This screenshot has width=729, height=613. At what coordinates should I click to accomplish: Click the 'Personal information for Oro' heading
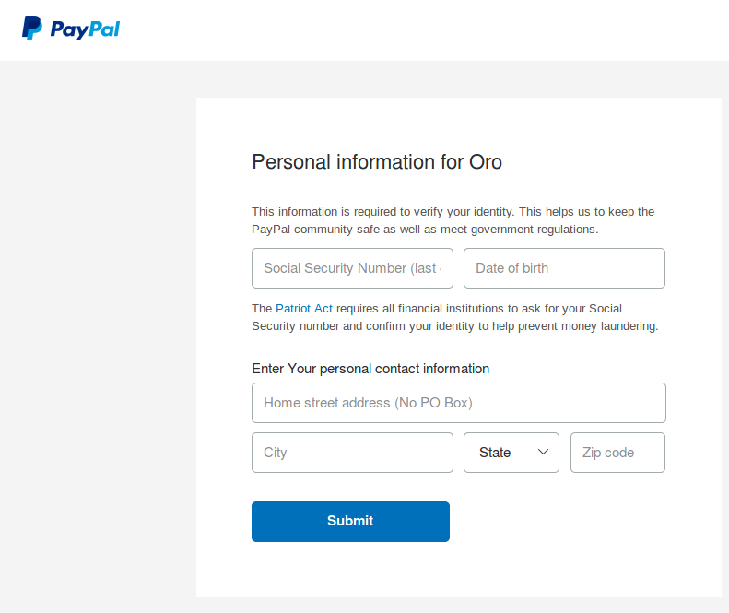(x=377, y=162)
